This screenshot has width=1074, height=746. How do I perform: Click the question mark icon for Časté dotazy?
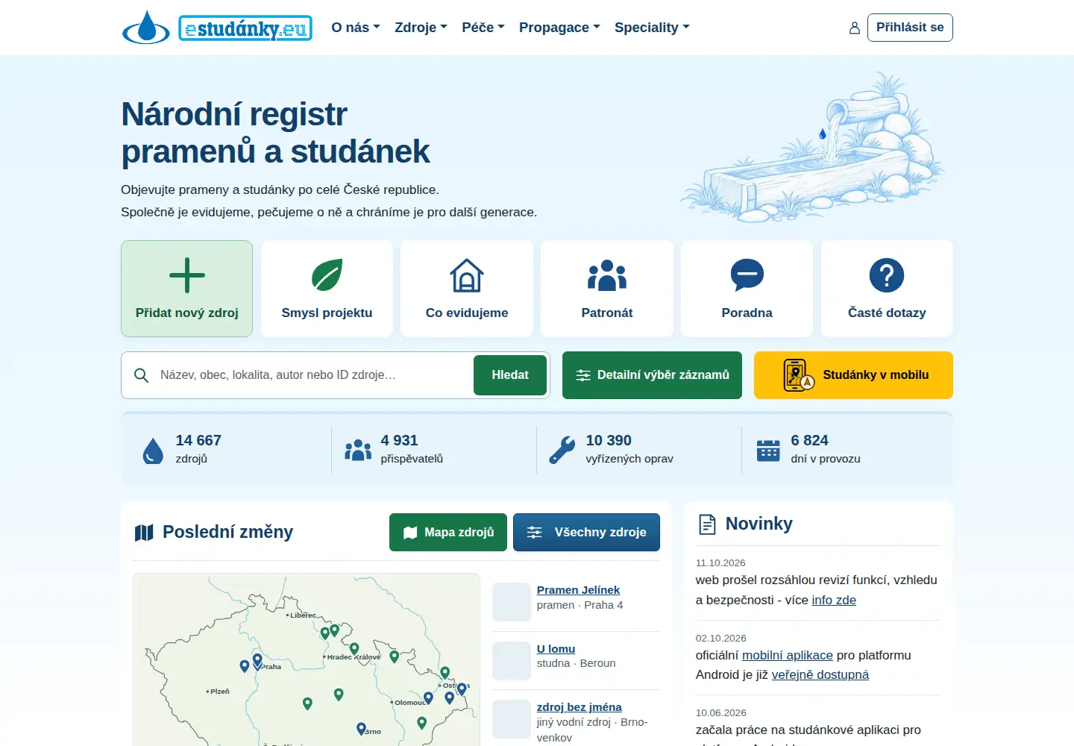(x=887, y=275)
